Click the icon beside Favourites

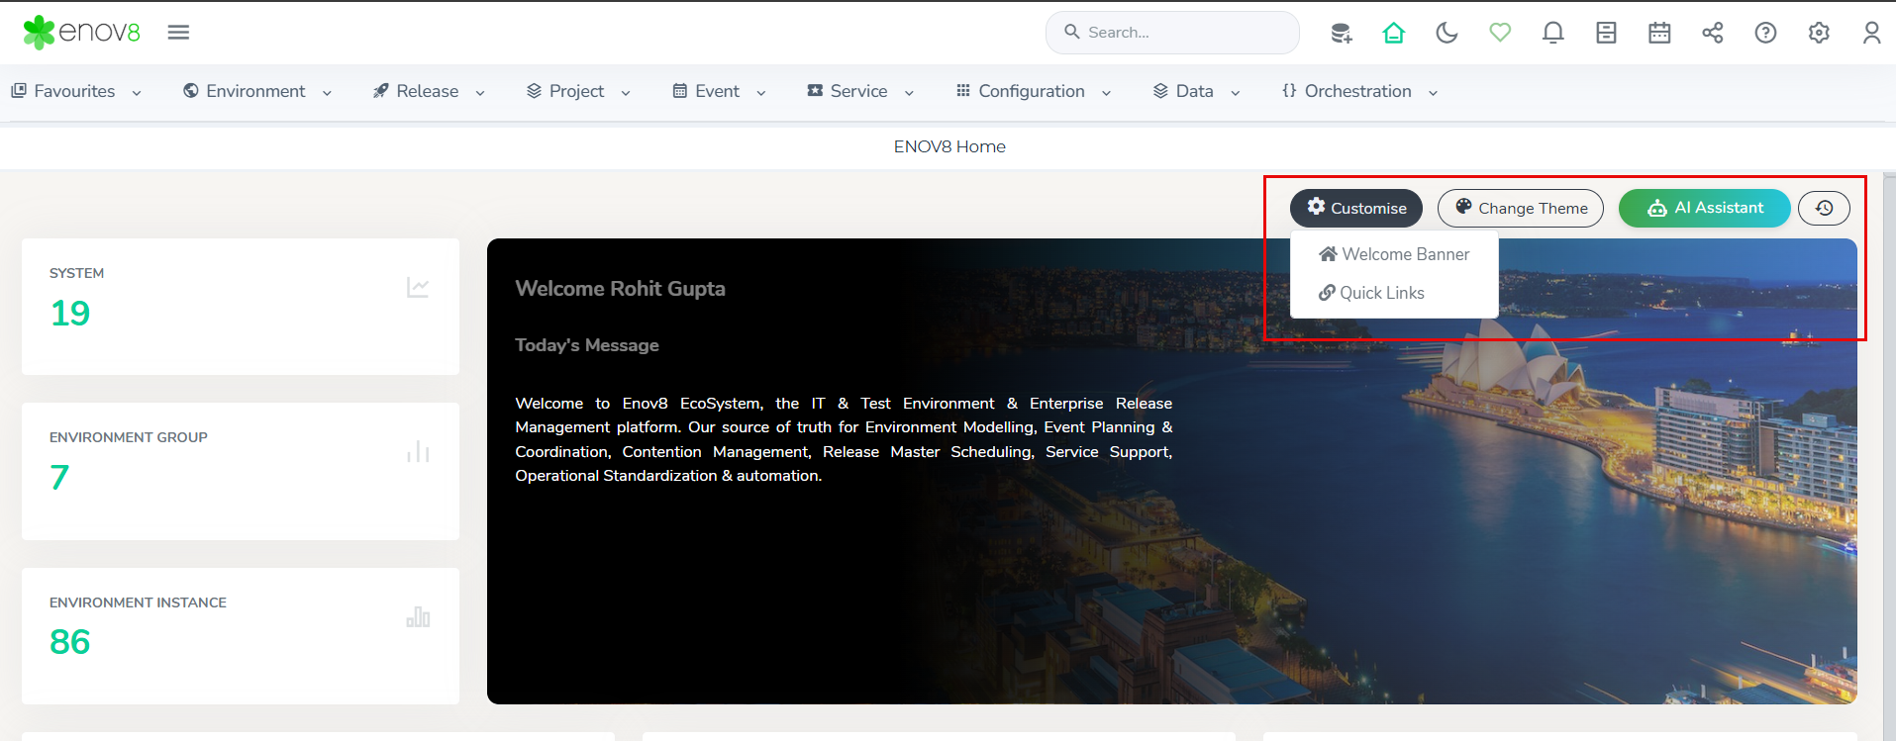pyautogui.click(x=19, y=91)
